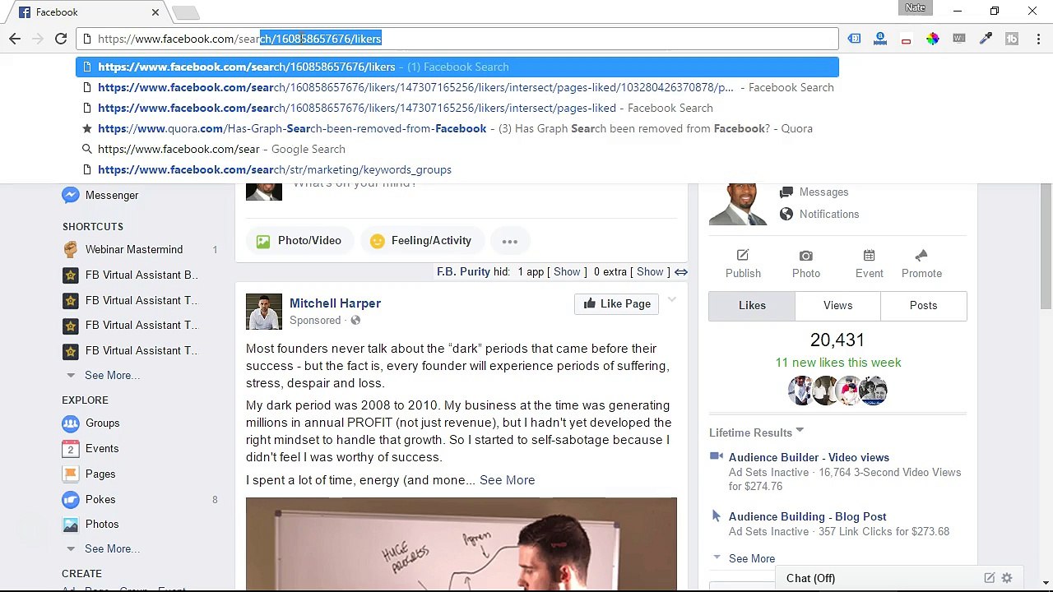
Task: Open Audience Builder - Video views link
Action: (x=809, y=457)
